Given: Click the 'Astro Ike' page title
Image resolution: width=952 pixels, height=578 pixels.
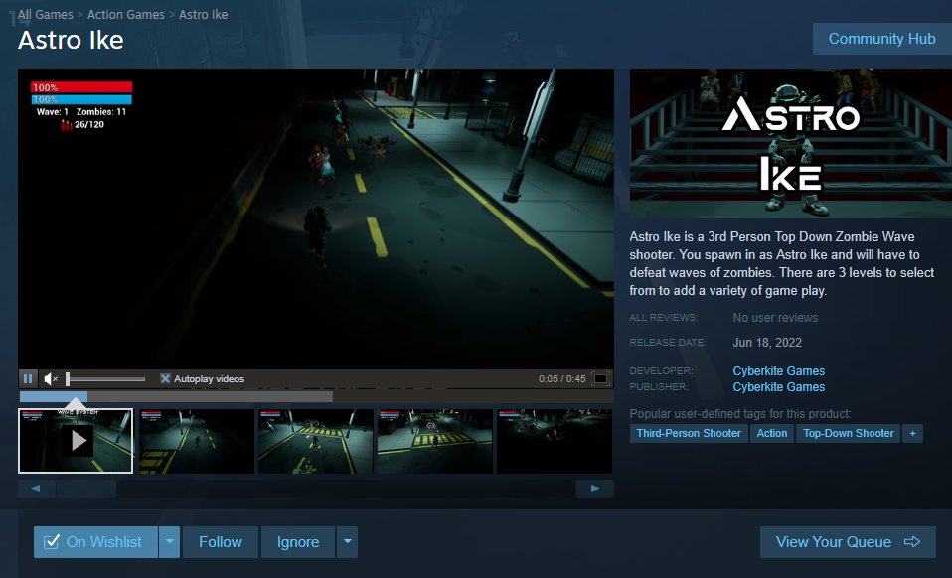Looking at the screenshot, I should (71, 40).
